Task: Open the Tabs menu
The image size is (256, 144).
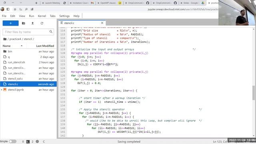Action: [52, 16]
